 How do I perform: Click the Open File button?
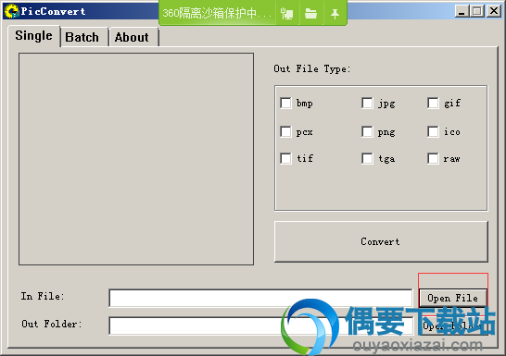pos(453,298)
